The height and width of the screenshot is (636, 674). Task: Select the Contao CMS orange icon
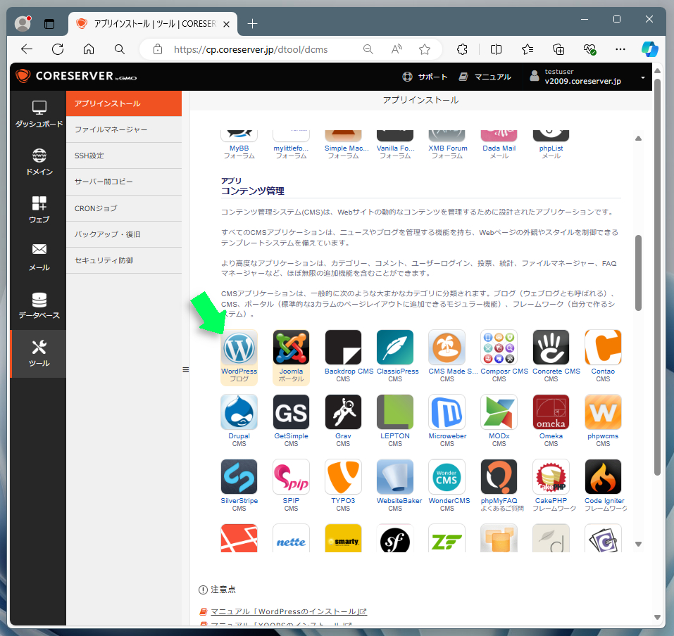coord(603,348)
